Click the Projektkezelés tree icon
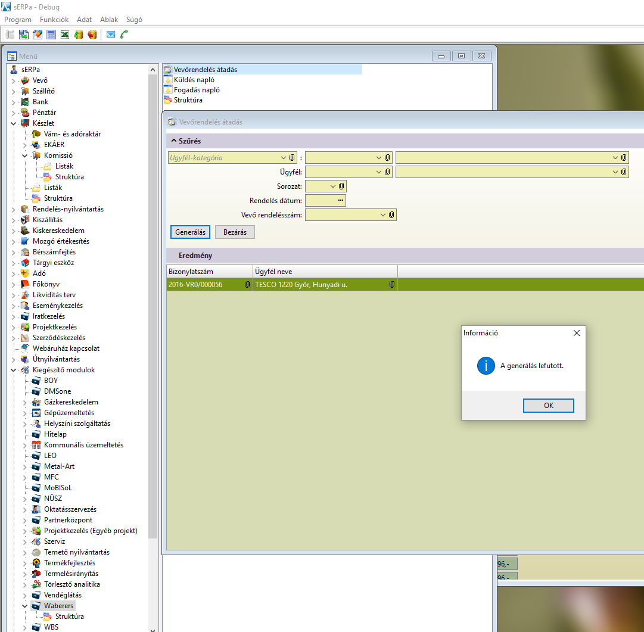Viewport: 644px width, 632px height. coord(25,327)
